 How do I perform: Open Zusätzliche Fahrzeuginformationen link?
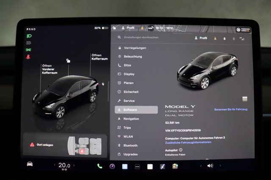tap(188, 142)
